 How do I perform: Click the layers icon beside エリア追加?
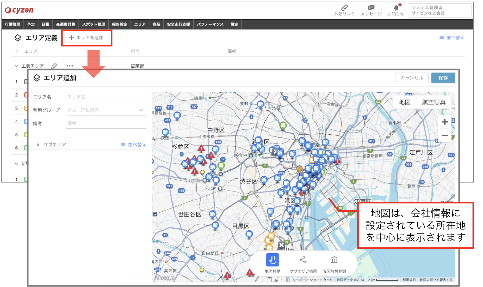[37, 78]
